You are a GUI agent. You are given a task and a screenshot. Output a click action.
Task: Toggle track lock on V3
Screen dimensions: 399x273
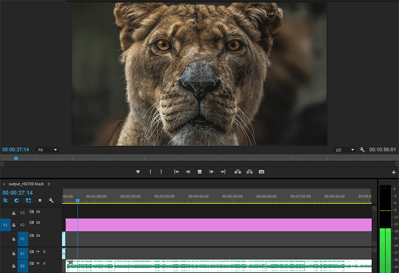pos(14,213)
